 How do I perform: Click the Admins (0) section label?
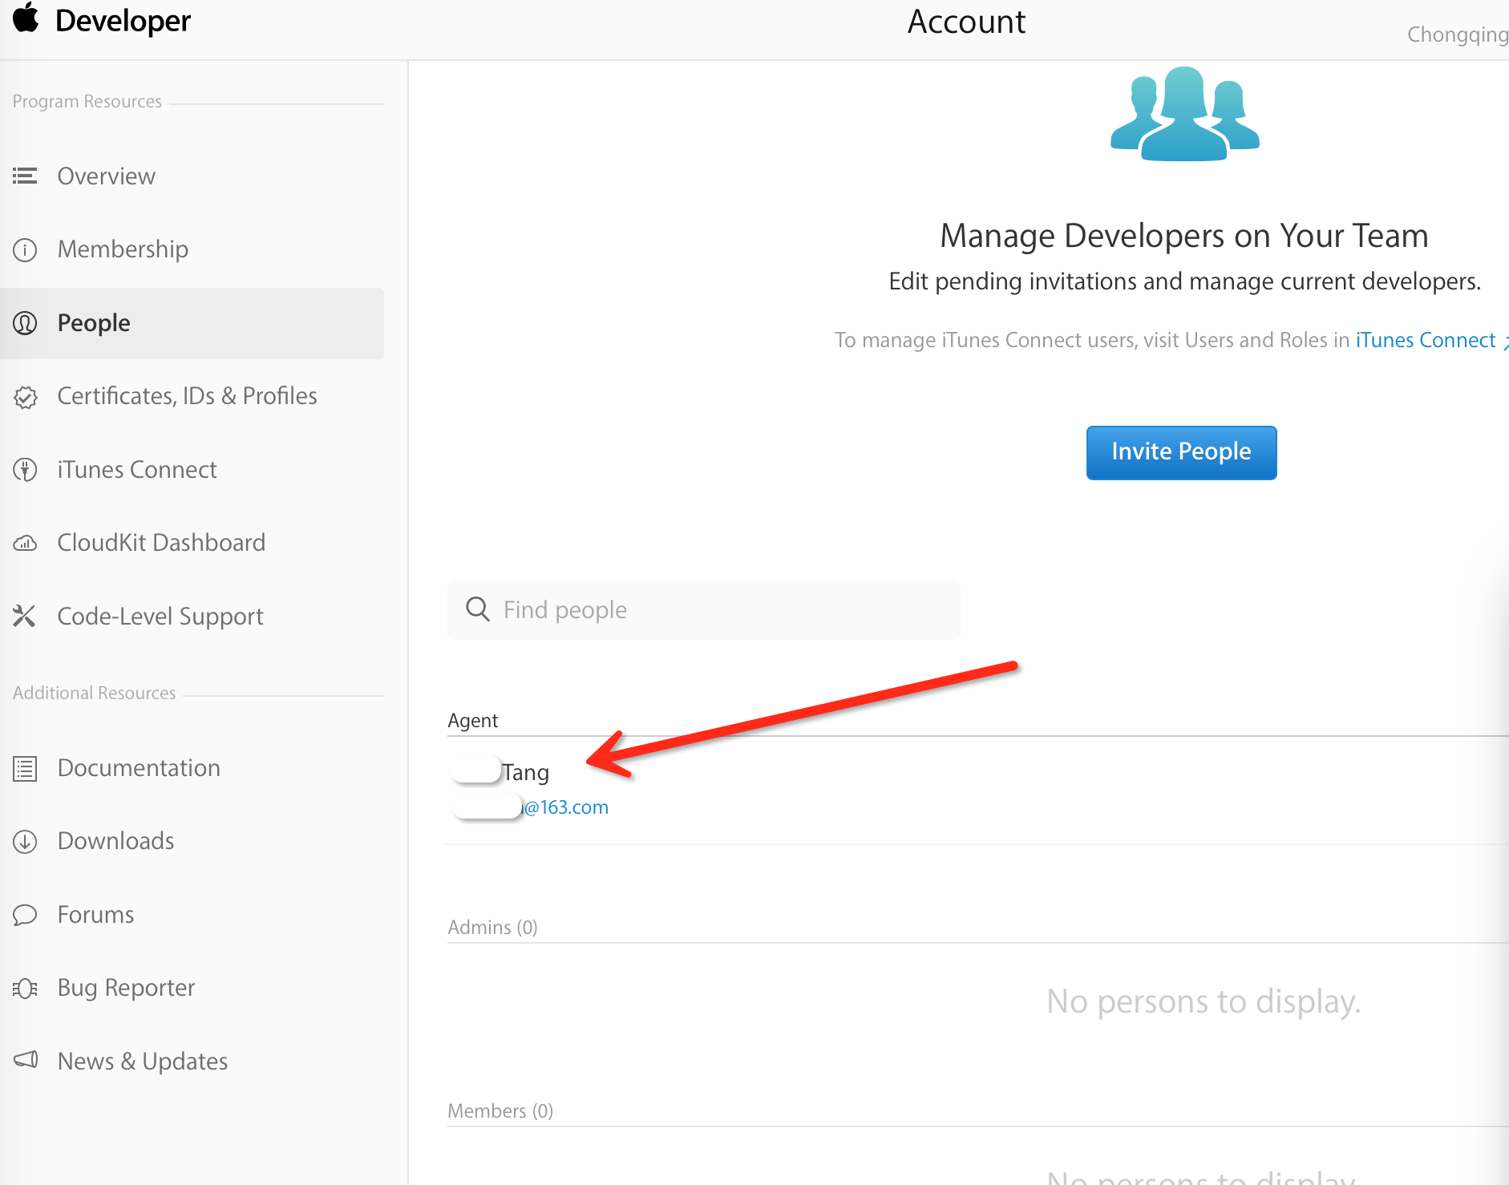click(x=492, y=928)
